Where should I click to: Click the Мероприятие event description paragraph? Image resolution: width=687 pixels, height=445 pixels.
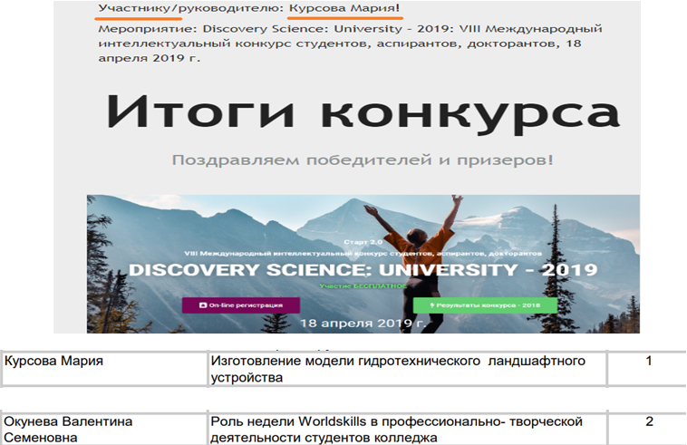tap(350, 44)
